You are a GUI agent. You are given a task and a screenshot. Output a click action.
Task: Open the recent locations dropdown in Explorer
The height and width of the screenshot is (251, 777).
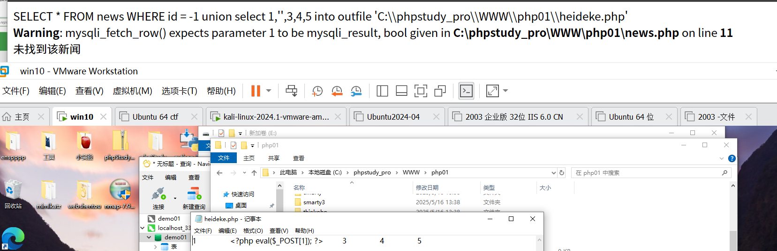click(x=244, y=173)
